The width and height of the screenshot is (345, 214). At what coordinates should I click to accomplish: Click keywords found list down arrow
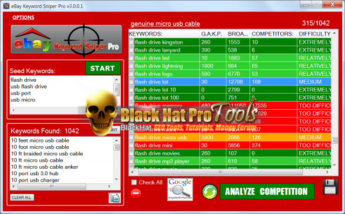pyautogui.click(x=116, y=180)
